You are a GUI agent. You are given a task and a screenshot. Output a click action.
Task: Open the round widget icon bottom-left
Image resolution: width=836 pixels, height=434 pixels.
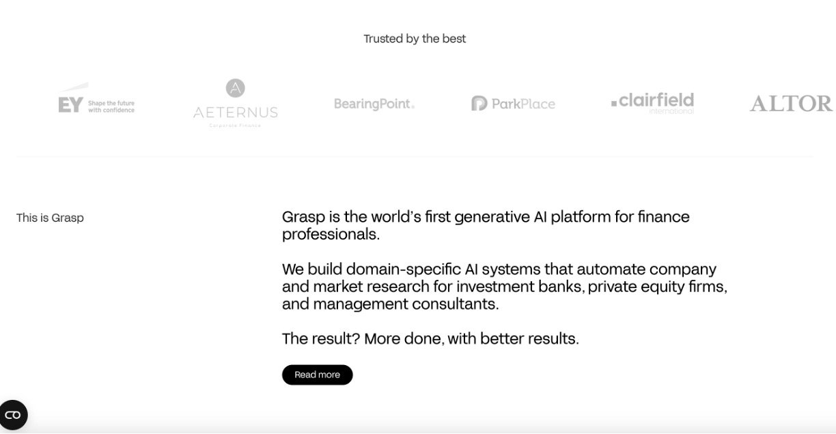coord(13,415)
